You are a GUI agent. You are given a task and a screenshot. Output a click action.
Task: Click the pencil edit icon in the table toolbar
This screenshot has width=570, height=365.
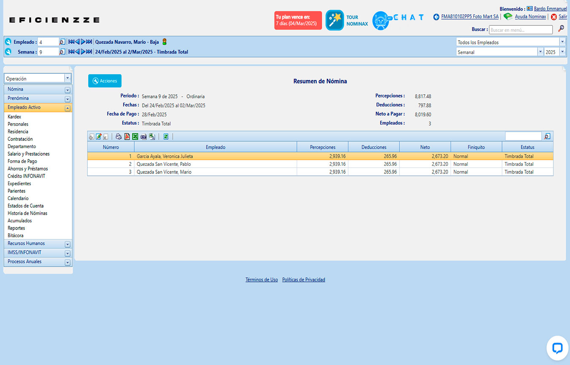pyautogui.click(x=99, y=136)
